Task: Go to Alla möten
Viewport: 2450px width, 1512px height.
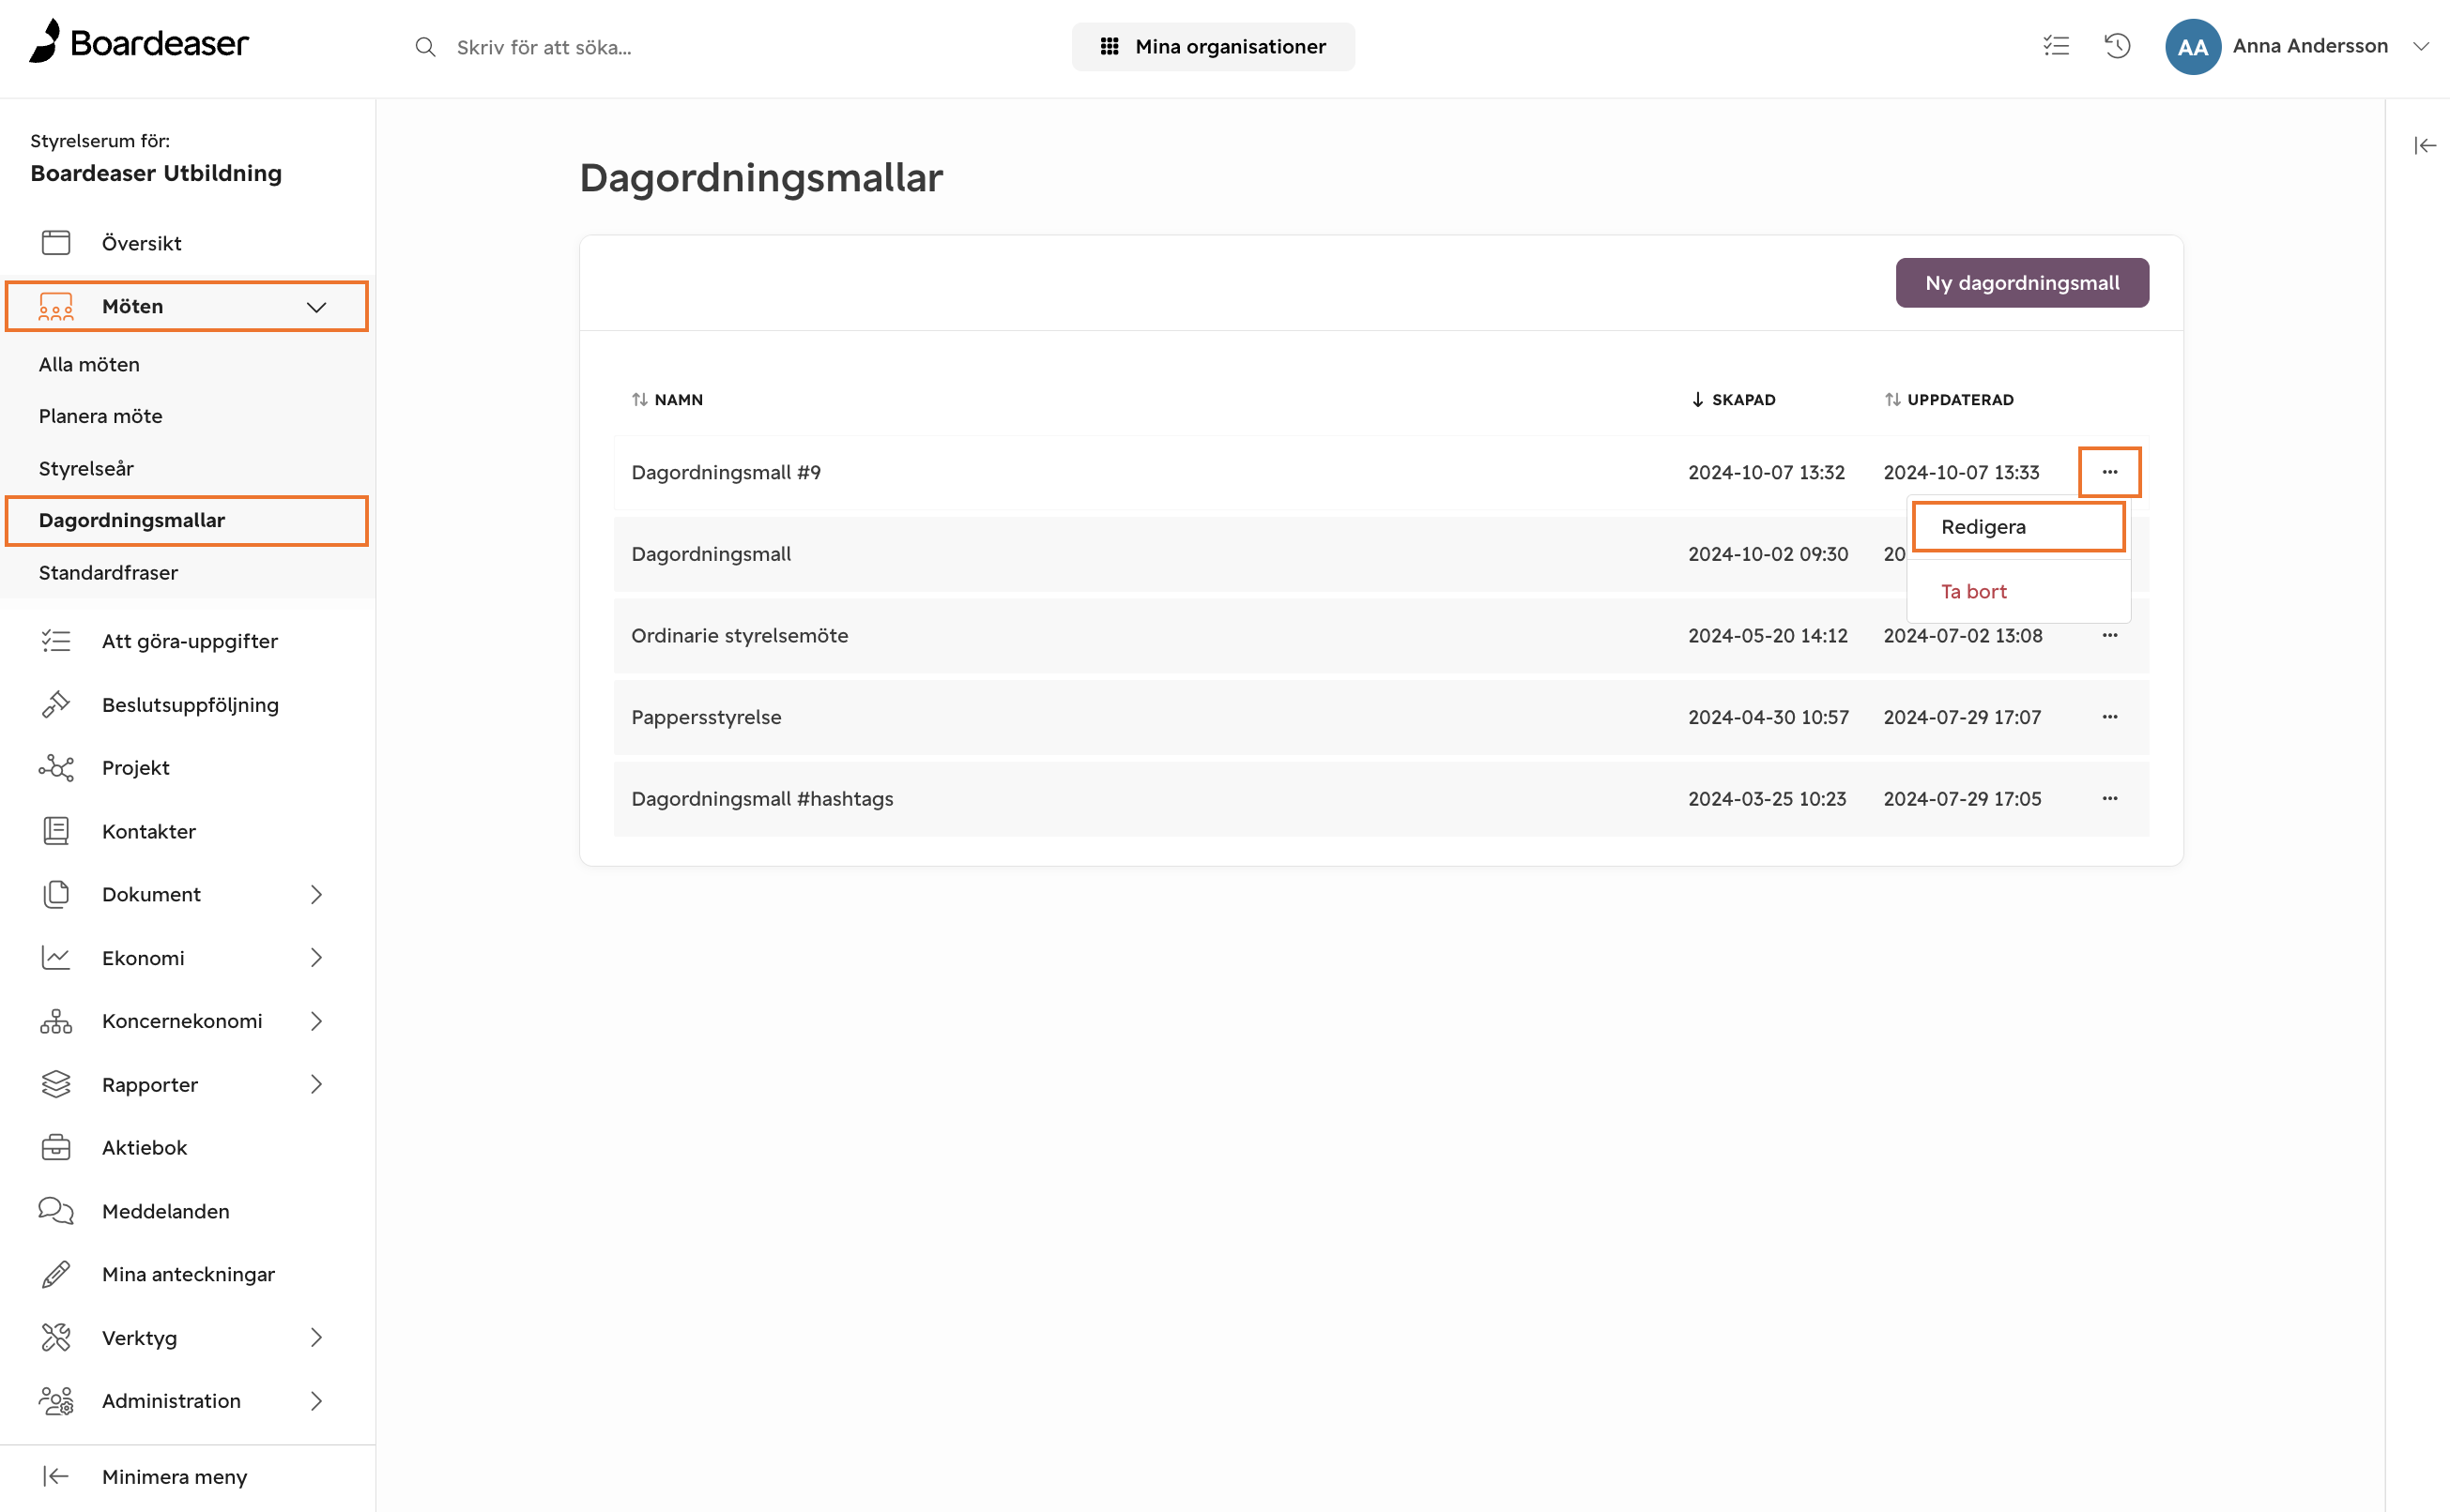Action: click(x=89, y=364)
